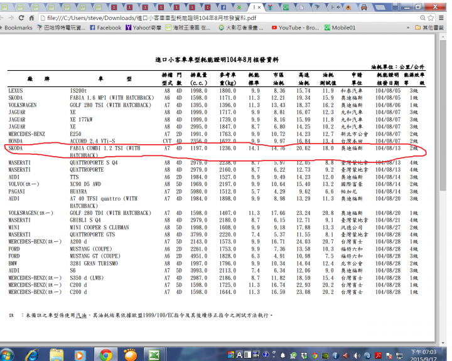
Task: Click the HUAYRA model text
Action: pos(78,191)
